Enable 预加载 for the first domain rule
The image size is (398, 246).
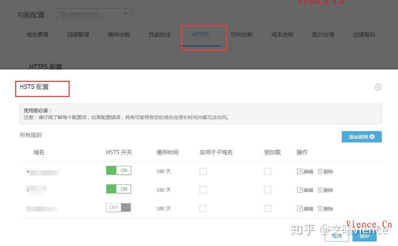coord(268,171)
